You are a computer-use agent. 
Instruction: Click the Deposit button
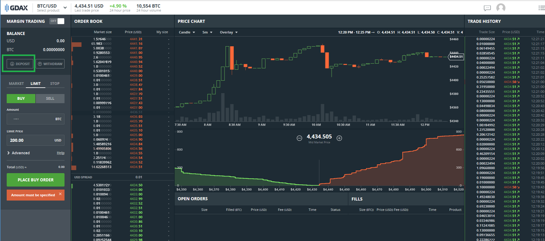(x=20, y=64)
